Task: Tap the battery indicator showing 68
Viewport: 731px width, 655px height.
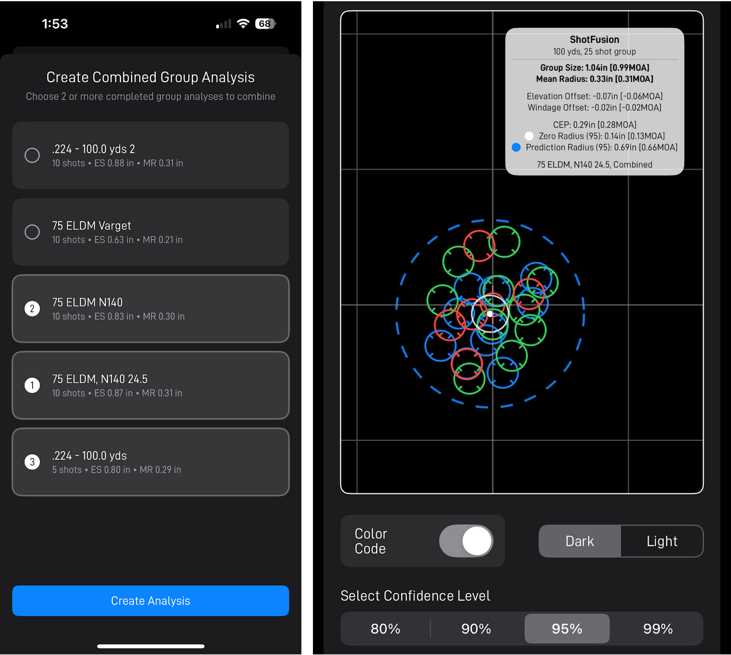Action: tap(265, 24)
